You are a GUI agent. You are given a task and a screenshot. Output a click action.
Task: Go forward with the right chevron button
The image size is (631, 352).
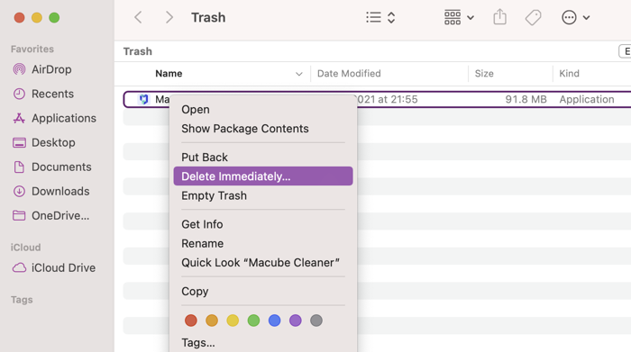[x=169, y=17]
